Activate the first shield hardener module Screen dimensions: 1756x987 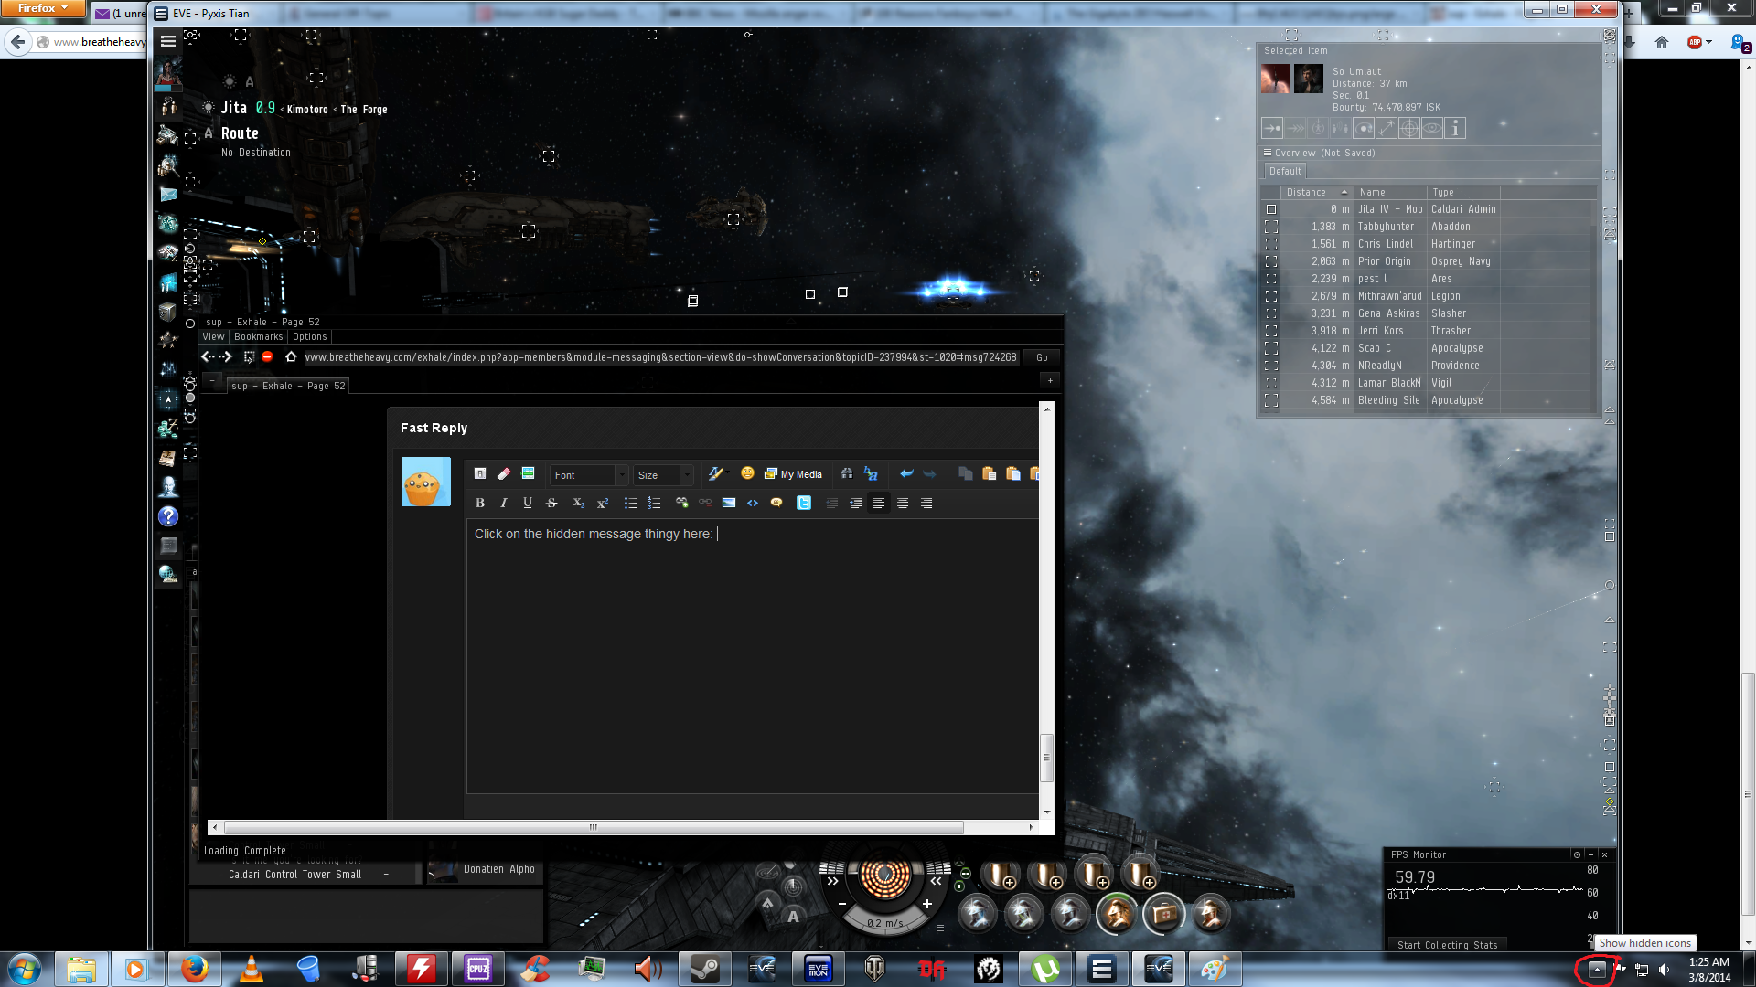point(977,913)
